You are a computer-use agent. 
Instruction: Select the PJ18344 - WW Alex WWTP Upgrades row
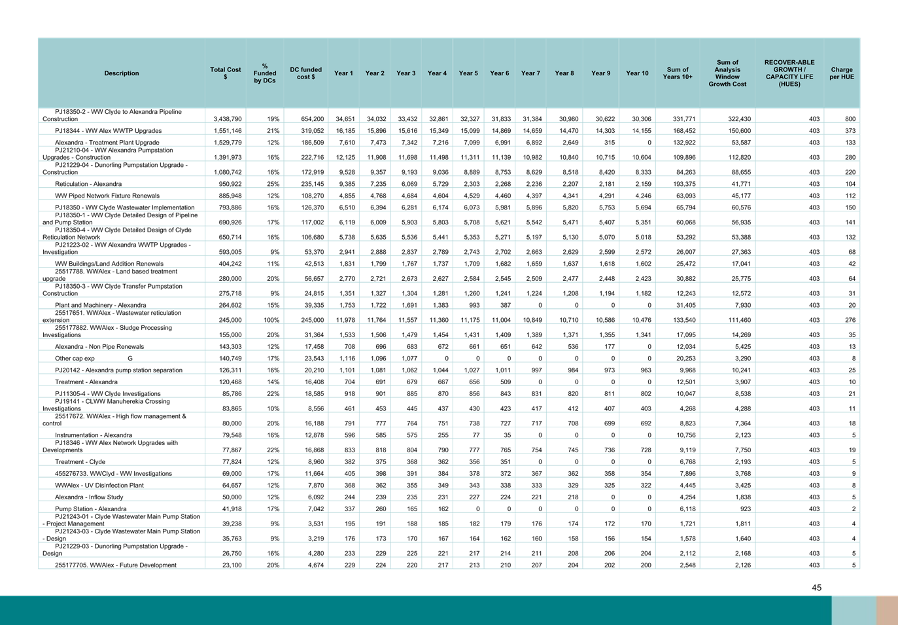[x=449, y=131]
